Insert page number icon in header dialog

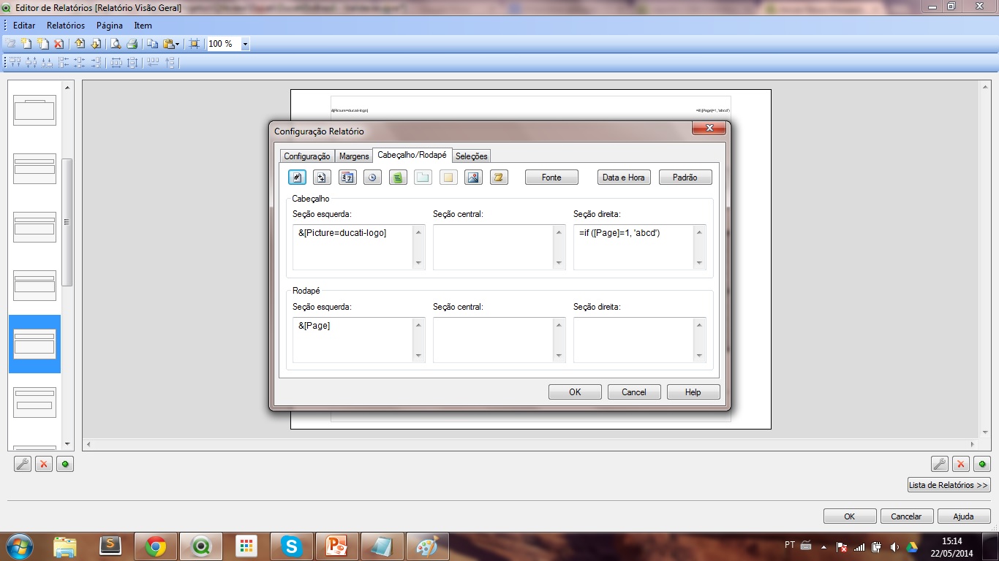(x=297, y=178)
